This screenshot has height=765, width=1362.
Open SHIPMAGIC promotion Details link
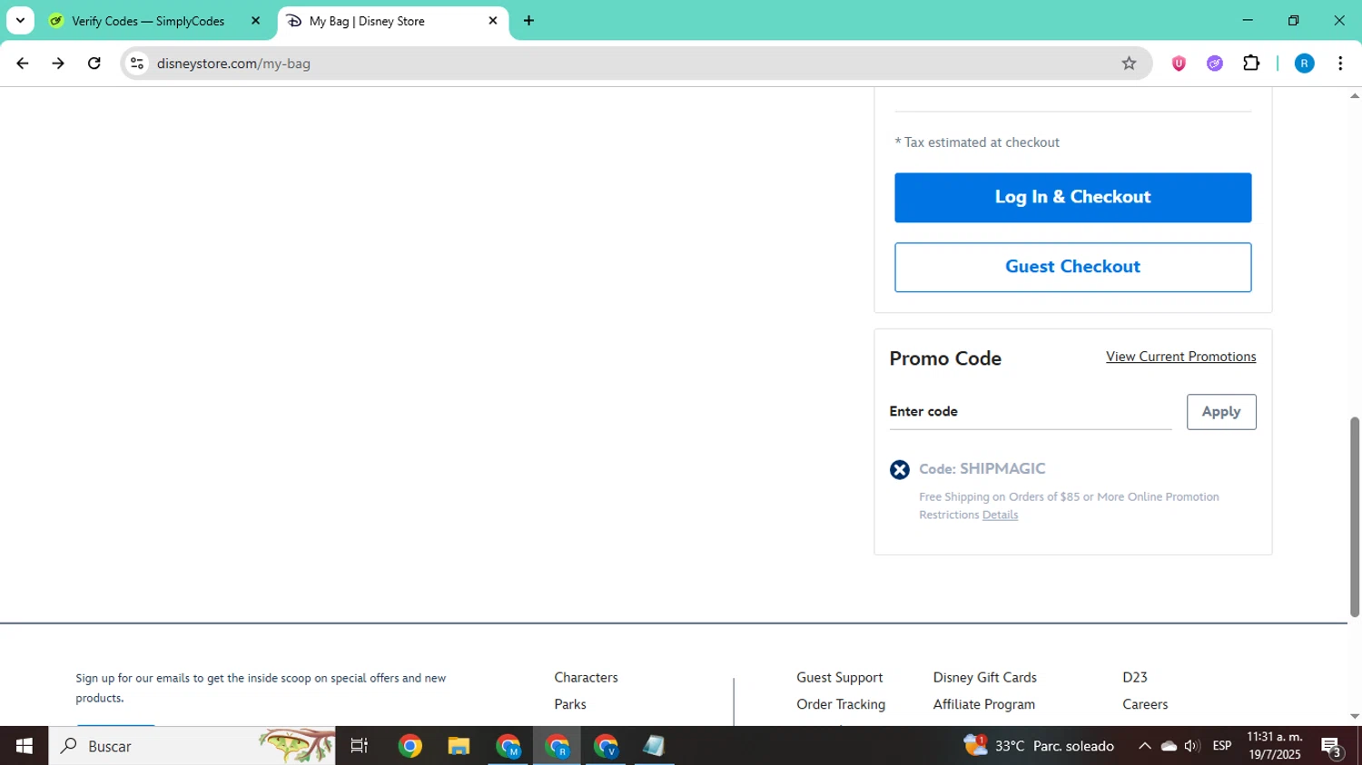tap(1000, 515)
